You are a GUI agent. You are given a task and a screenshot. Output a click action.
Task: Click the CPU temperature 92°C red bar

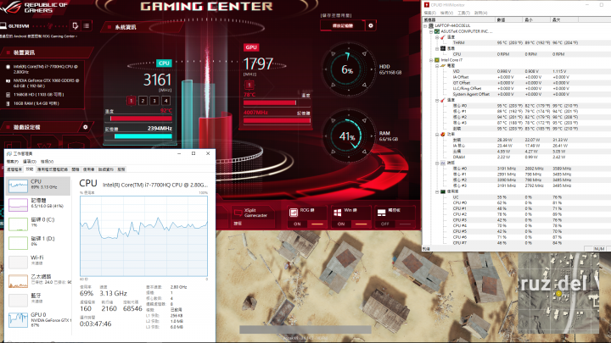pyautogui.click(x=141, y=119)
